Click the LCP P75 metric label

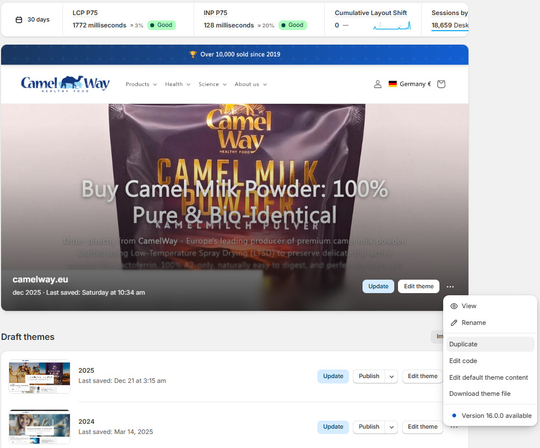tap(85, 13)
